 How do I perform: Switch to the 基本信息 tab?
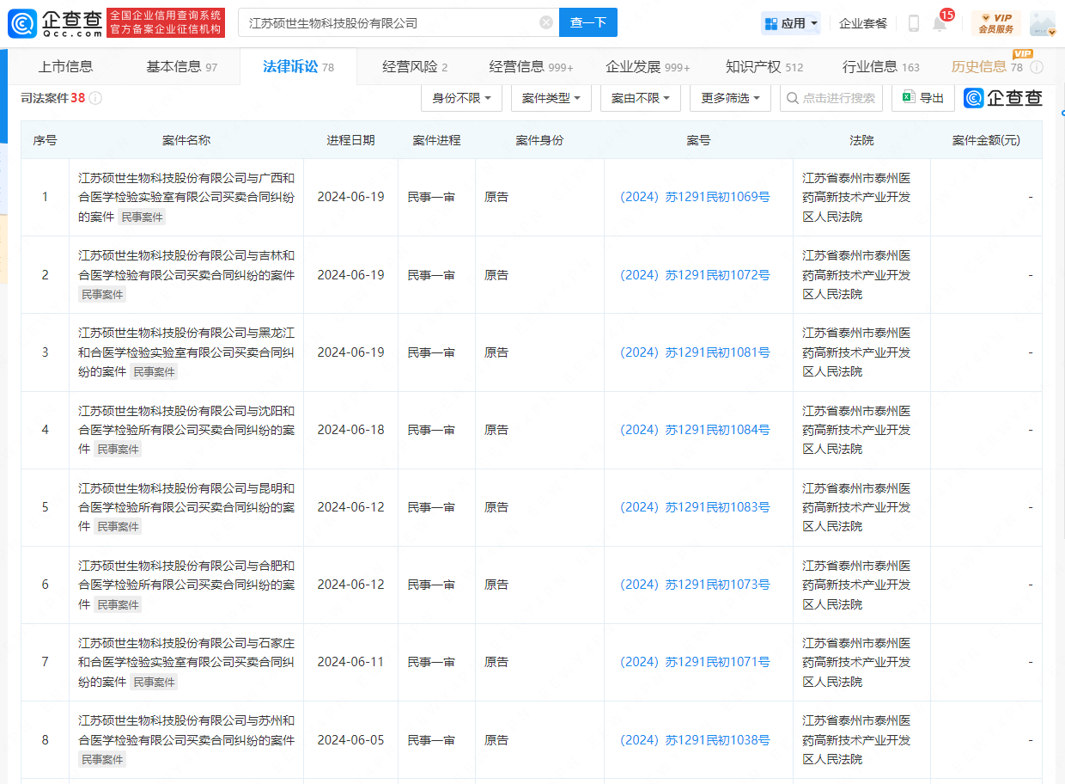pos(181,67)
